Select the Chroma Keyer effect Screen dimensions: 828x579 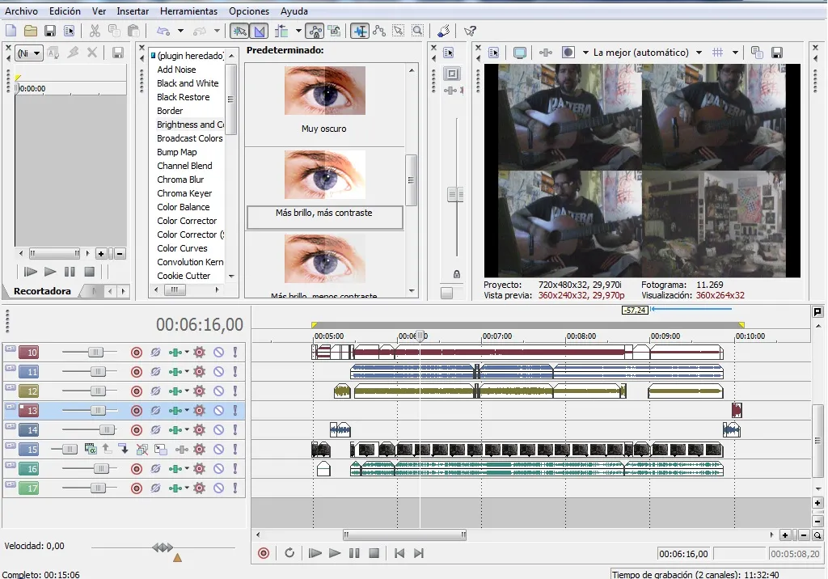[184, 193]
